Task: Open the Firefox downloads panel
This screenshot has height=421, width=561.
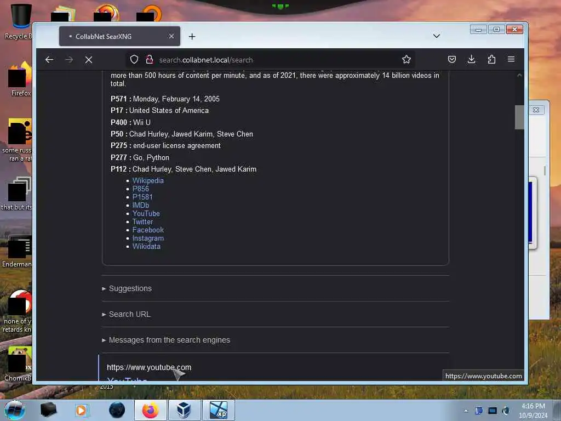Action: 472,59
